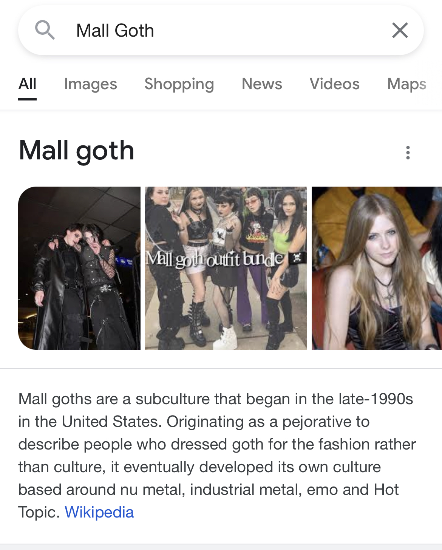Tap the Mall goth panel heading
This screenshot has height=550, width=442.
click(x=77, y=151)
